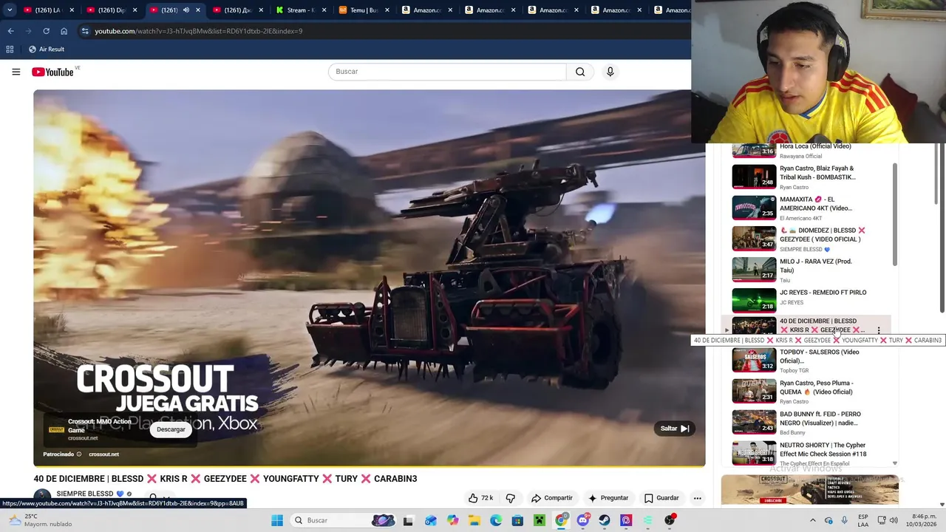Viewport: 946px width, 532px height.
Task: Save the video using Guardar
Action: pyautogui.click(x=661, y=498)
